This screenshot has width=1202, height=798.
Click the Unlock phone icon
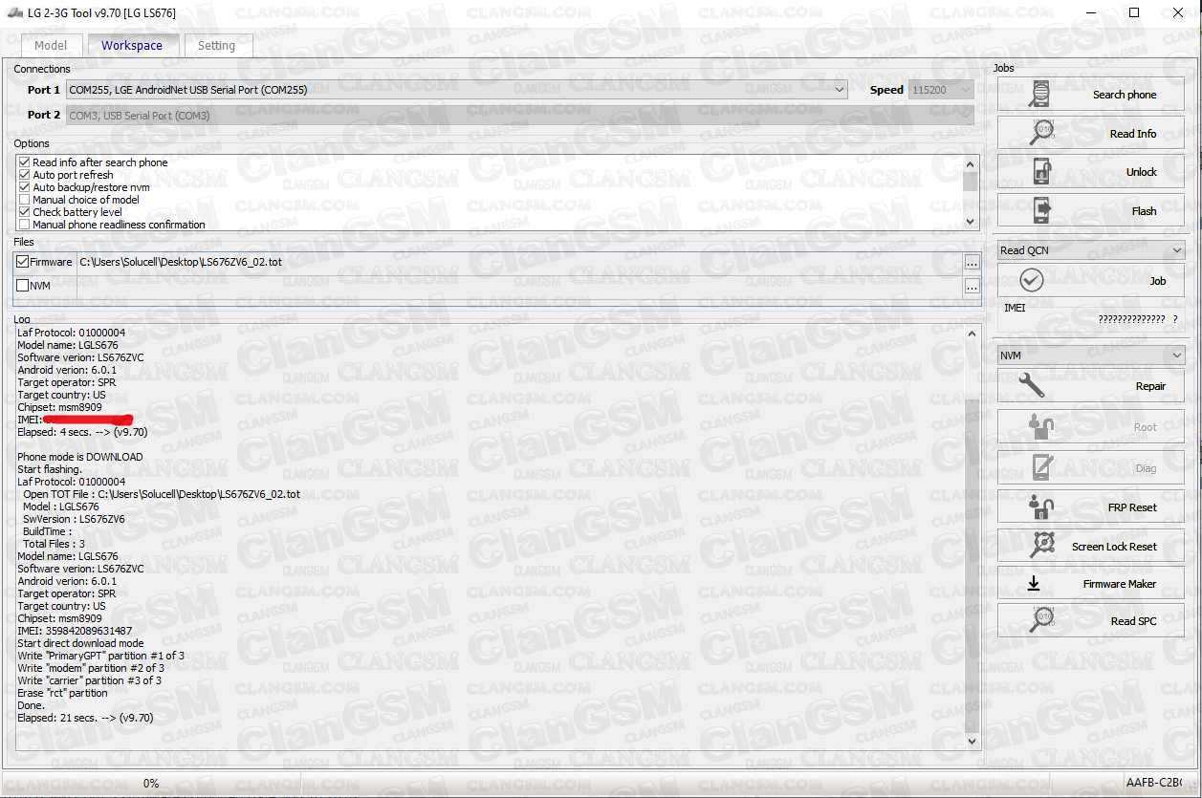click(1042, 172)
